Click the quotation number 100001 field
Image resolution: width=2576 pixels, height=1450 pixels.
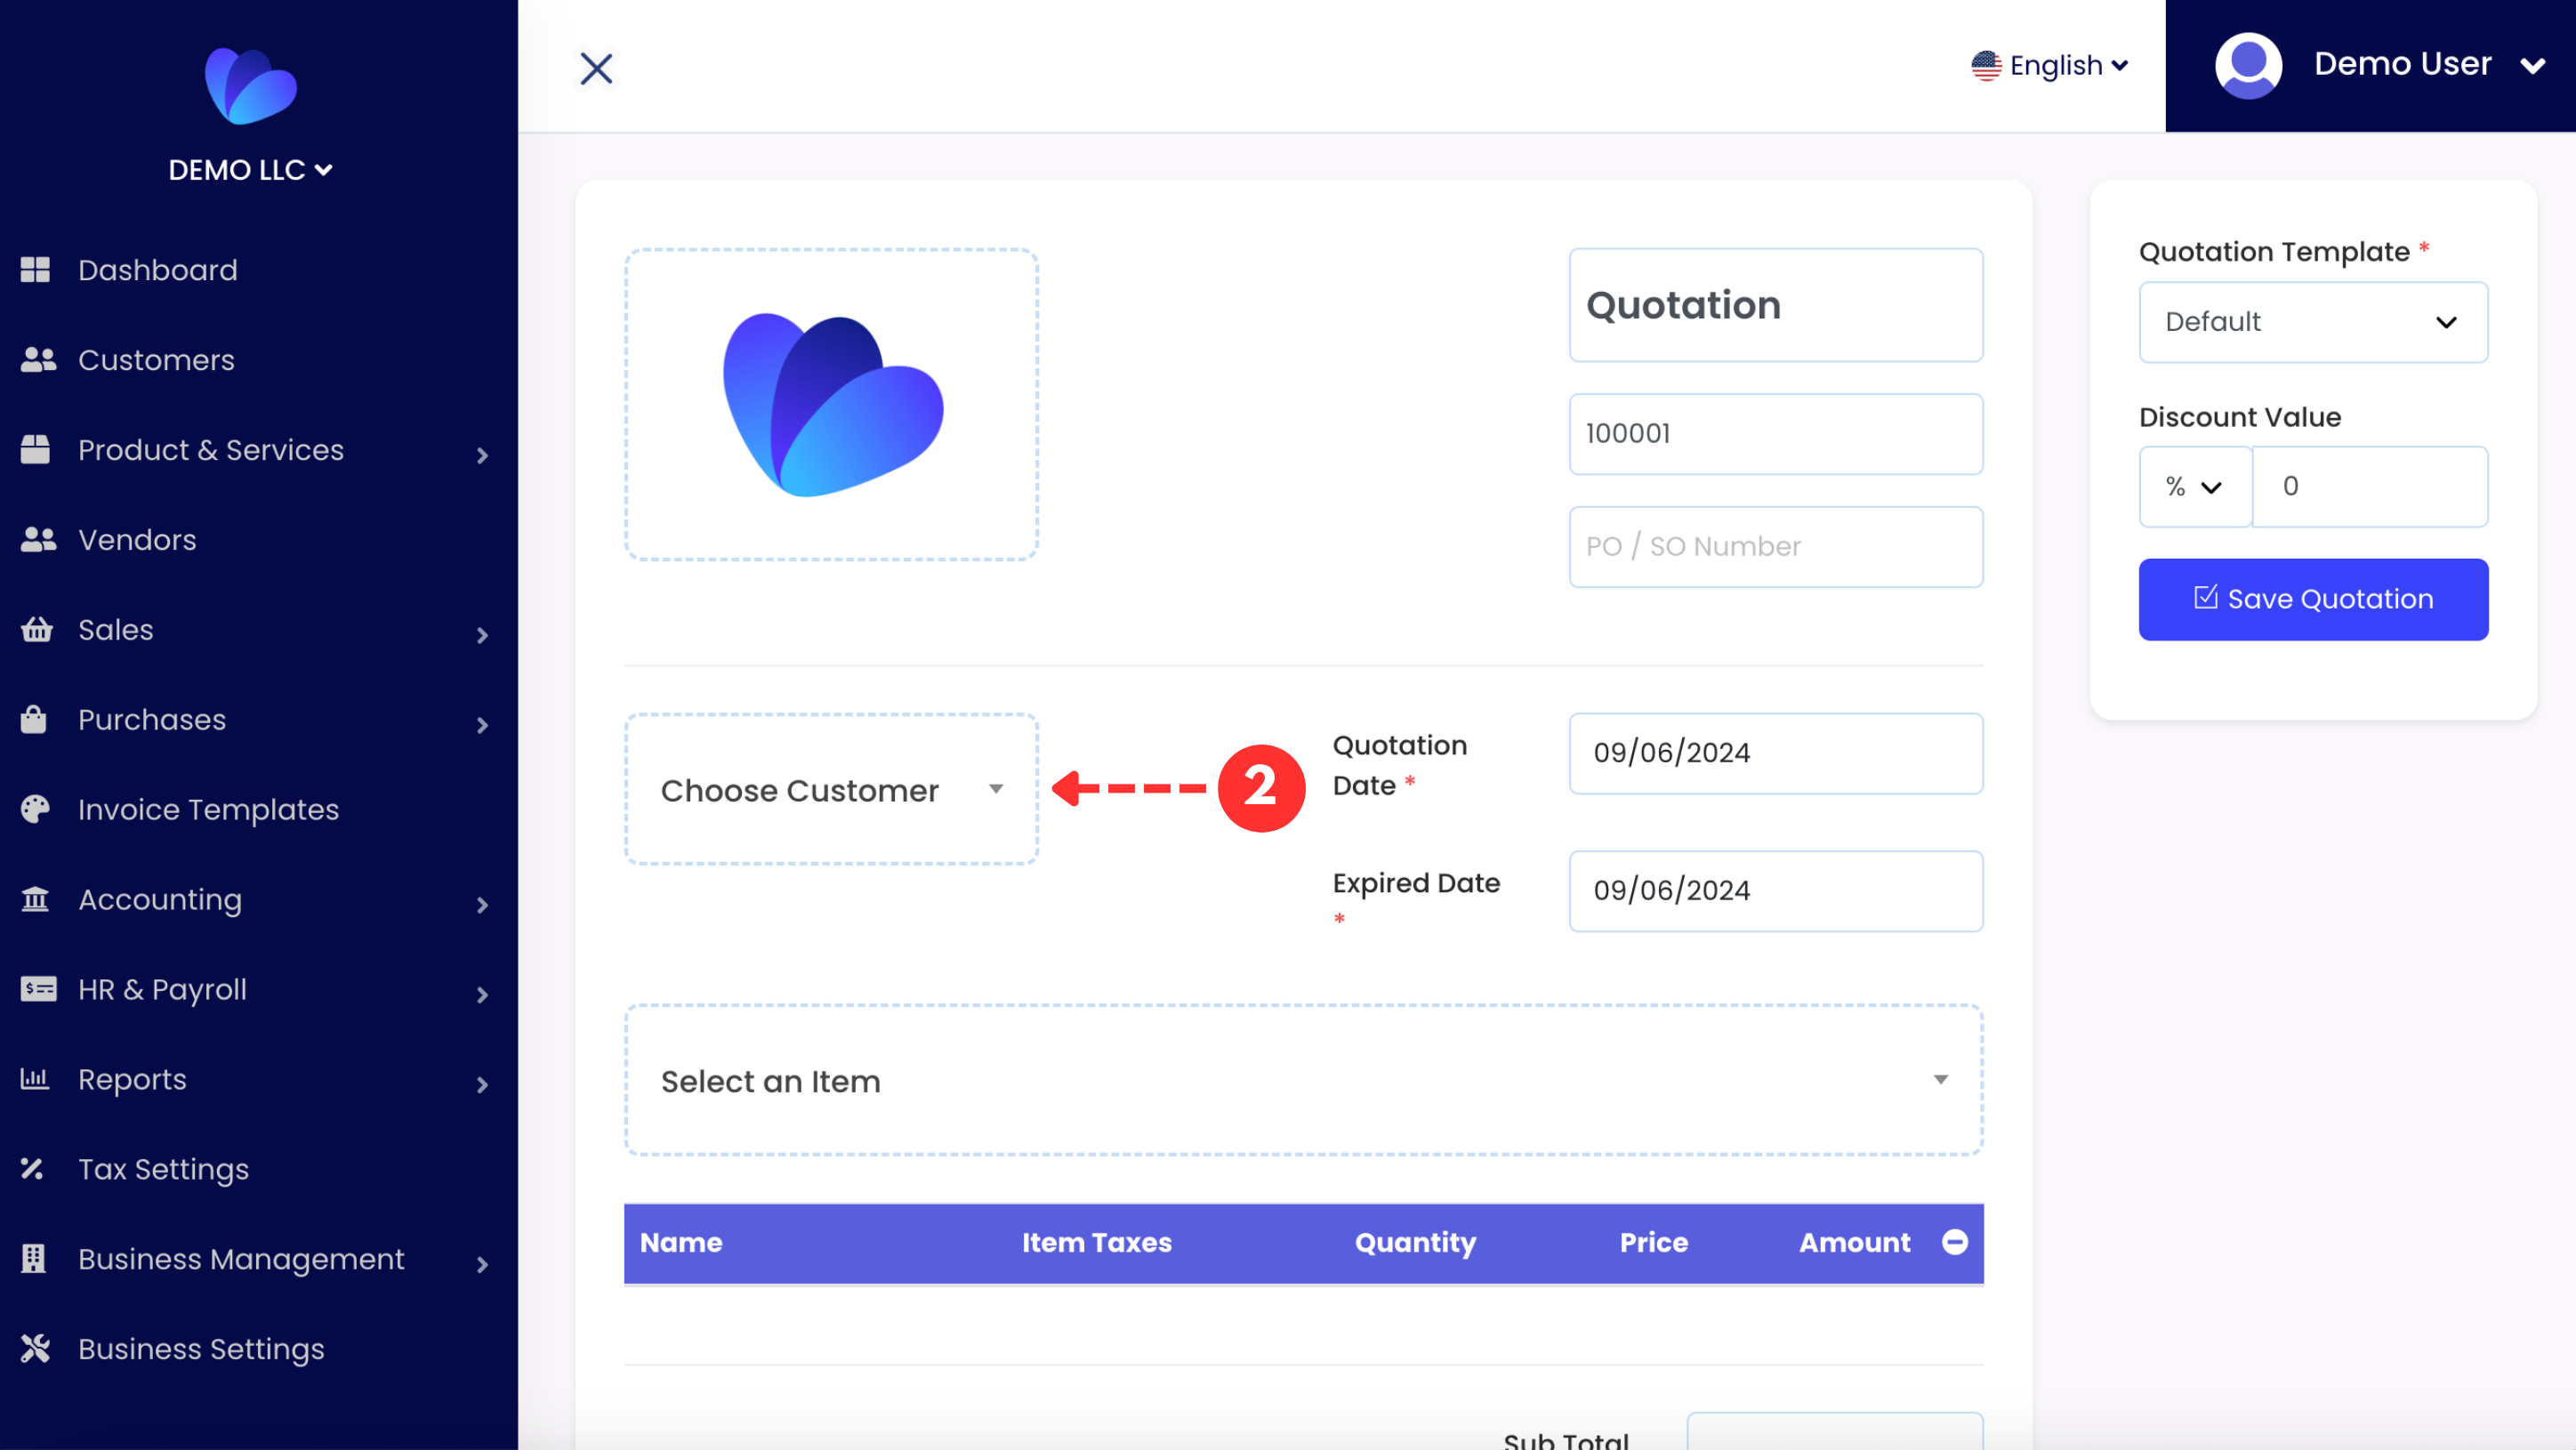tap(1776, 433)
